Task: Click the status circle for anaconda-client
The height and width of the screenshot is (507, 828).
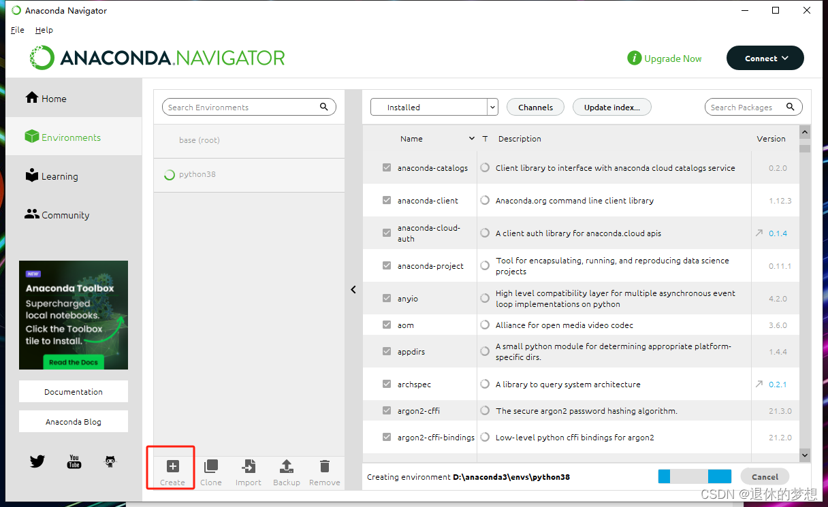Action: pos(485,200)
